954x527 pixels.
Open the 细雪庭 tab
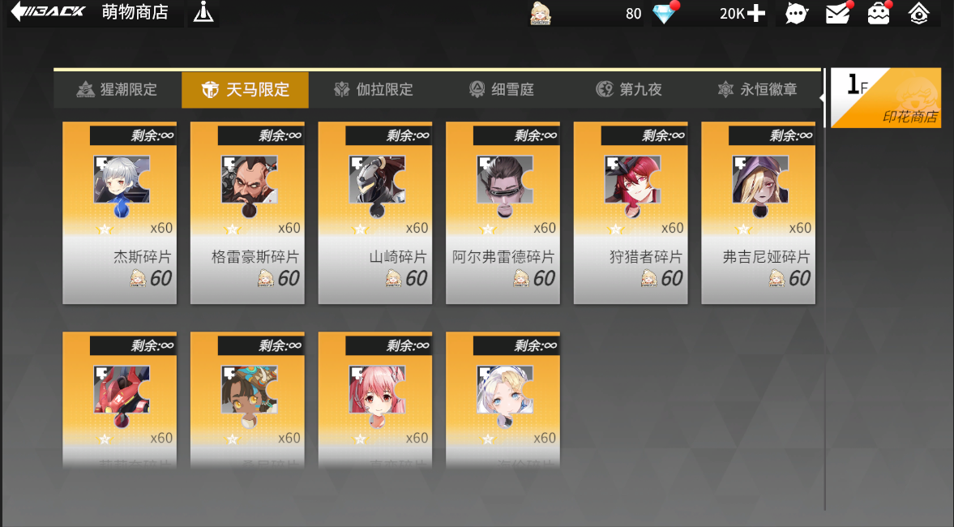502,90
